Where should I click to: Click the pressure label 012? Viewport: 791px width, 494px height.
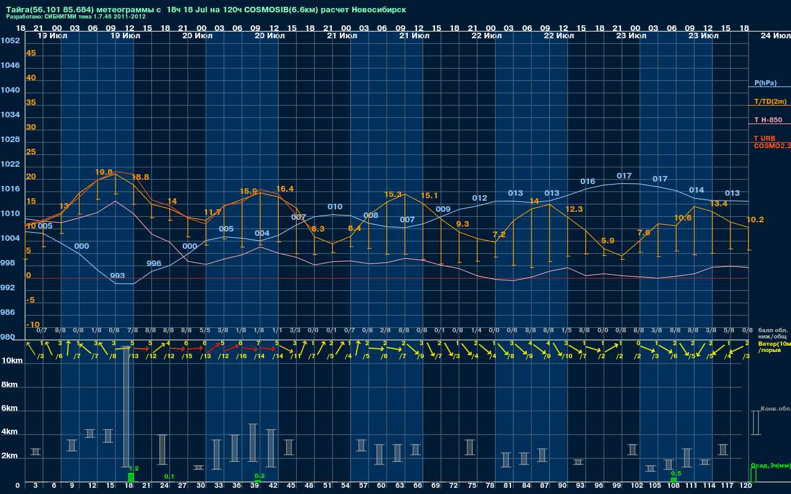pos(480,198)
